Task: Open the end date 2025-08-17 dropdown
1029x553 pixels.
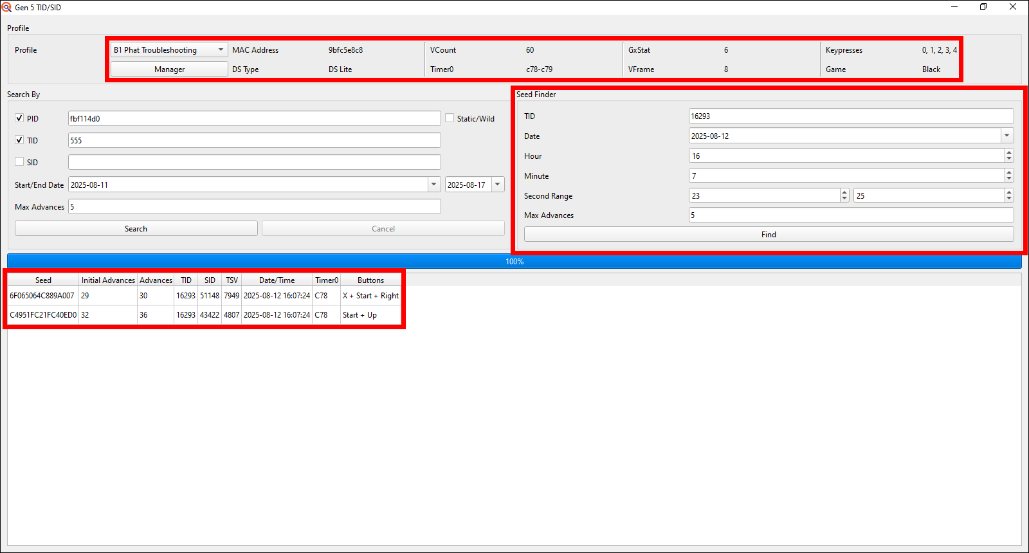Action: [497, 185]
